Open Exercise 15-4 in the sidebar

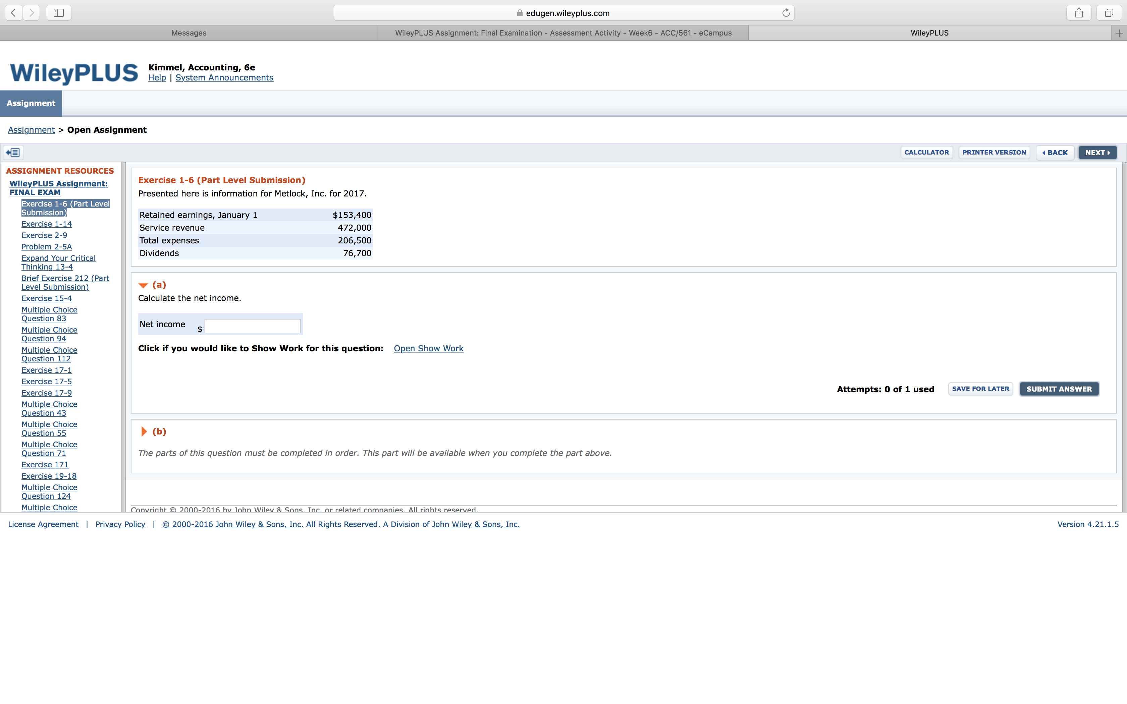coord(47,298)
